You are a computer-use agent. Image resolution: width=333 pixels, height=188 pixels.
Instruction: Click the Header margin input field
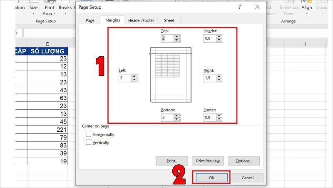click(210, 39)
